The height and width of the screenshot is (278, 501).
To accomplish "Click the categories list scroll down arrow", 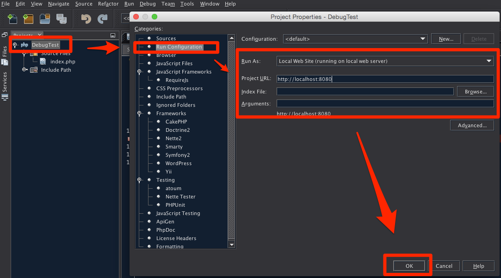I will (x=232, y=245).
